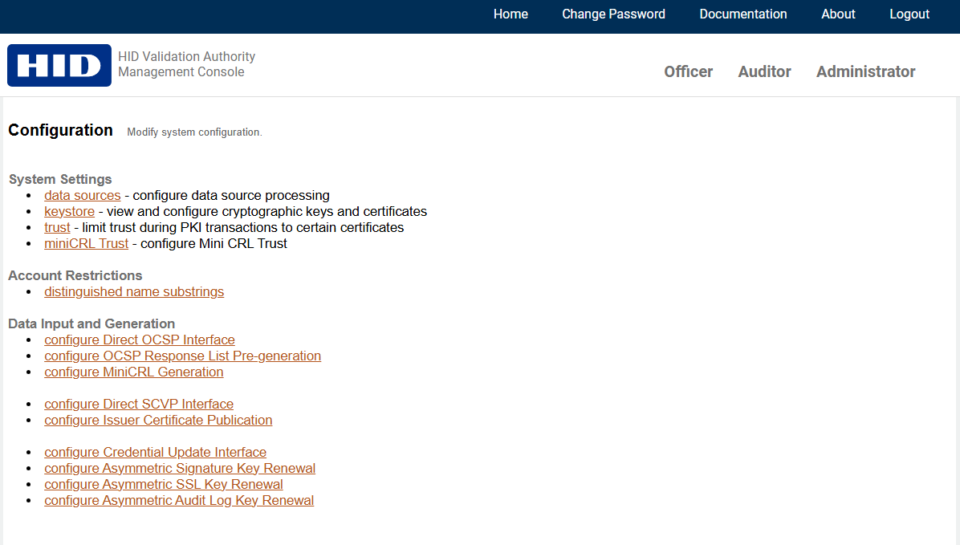Switch to the Administrator tab

pos(865,72)
